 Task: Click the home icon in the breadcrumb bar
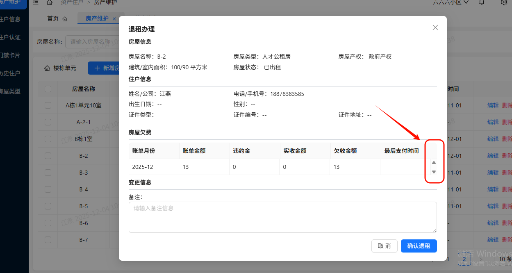pos(49,2)
